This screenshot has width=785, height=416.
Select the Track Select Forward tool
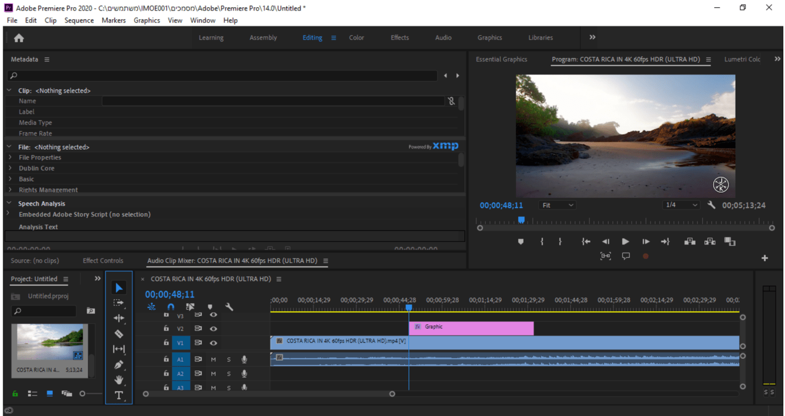119,303
